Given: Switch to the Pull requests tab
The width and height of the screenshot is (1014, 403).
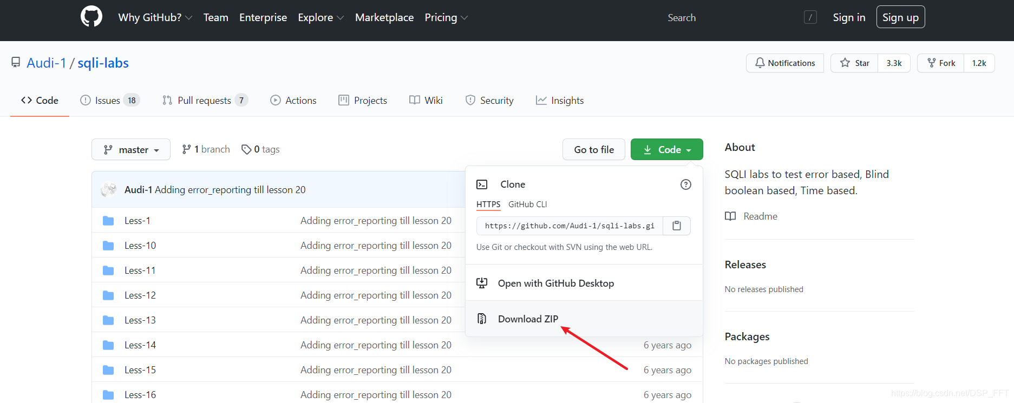Looking at the screenshot, I should [205, 100].
